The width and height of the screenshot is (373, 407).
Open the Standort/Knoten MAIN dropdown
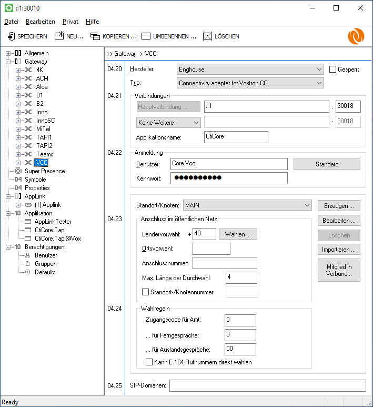click(x=247, y=205)
